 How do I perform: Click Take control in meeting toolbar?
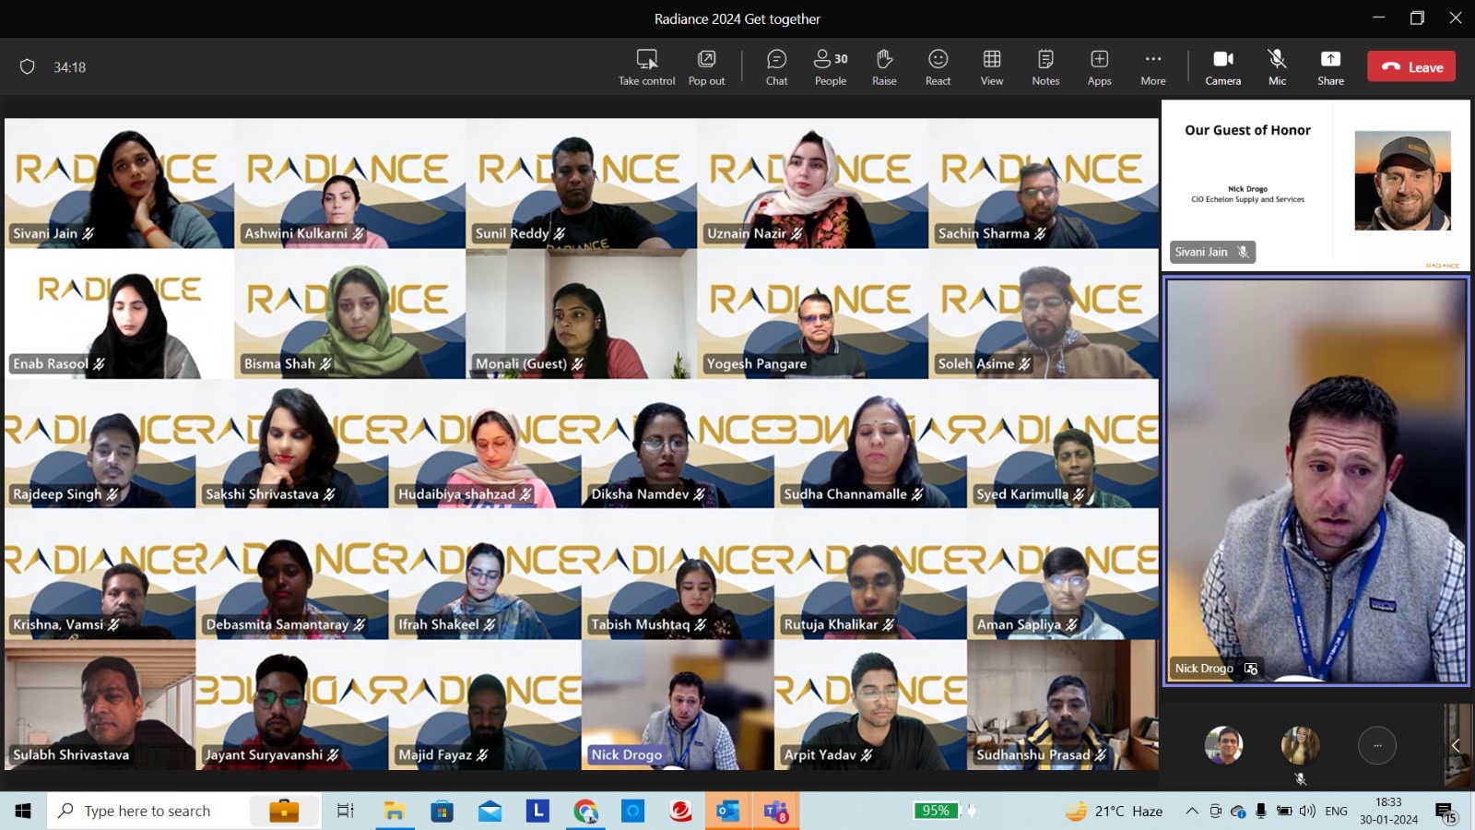646,67
